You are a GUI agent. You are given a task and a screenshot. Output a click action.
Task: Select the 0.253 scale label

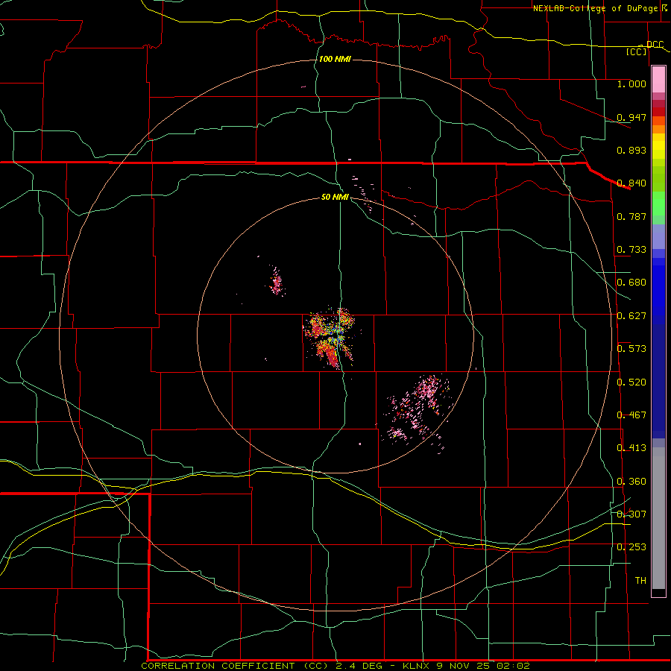(631, 547)
